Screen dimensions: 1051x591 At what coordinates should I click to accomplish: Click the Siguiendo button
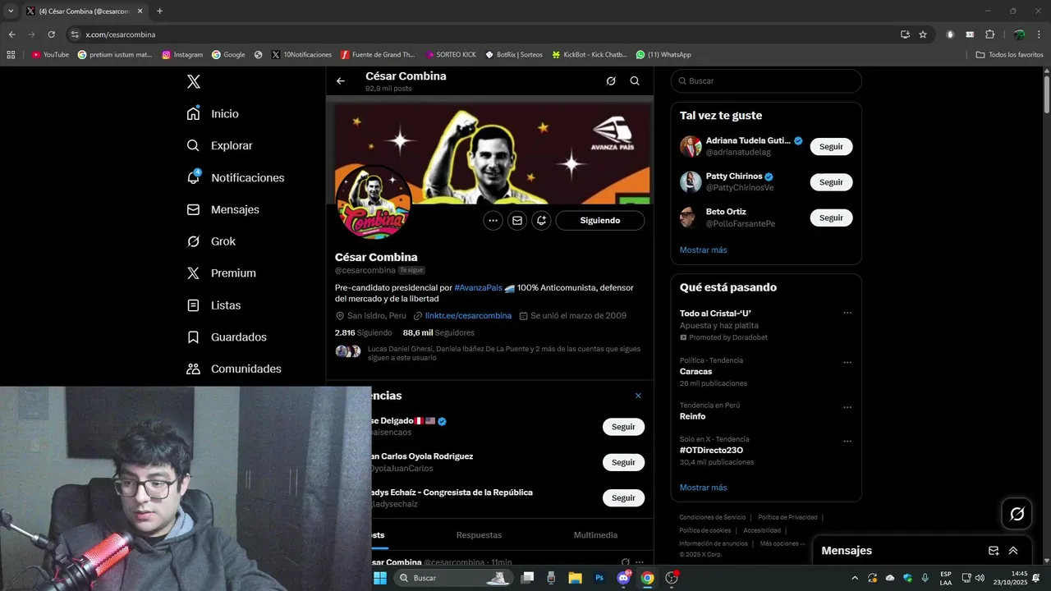tap(600, 220)
